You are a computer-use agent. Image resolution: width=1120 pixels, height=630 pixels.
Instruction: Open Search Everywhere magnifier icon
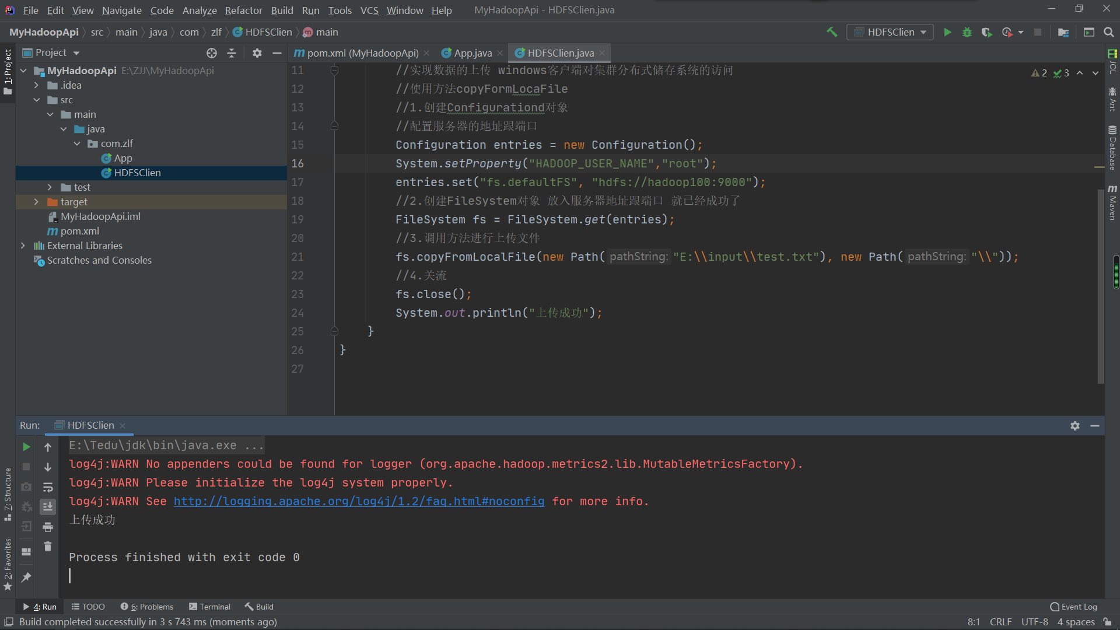(x=1109, y=32)
